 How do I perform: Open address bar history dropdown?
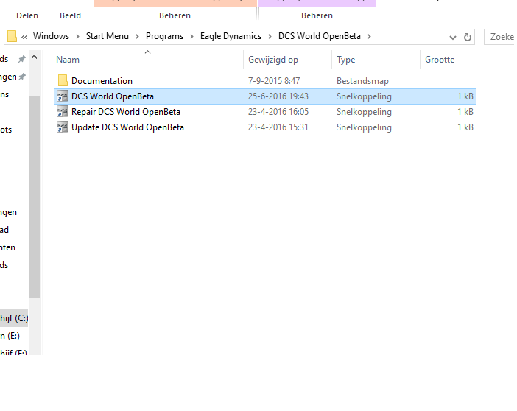tap(453, 38)
